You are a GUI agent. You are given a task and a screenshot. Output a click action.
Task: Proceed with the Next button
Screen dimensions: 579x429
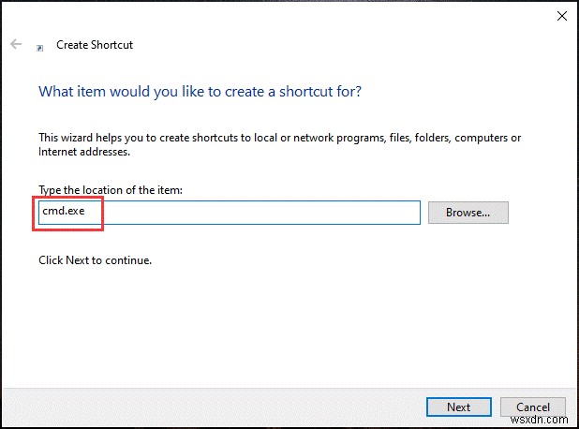click(x=459, y=407)
